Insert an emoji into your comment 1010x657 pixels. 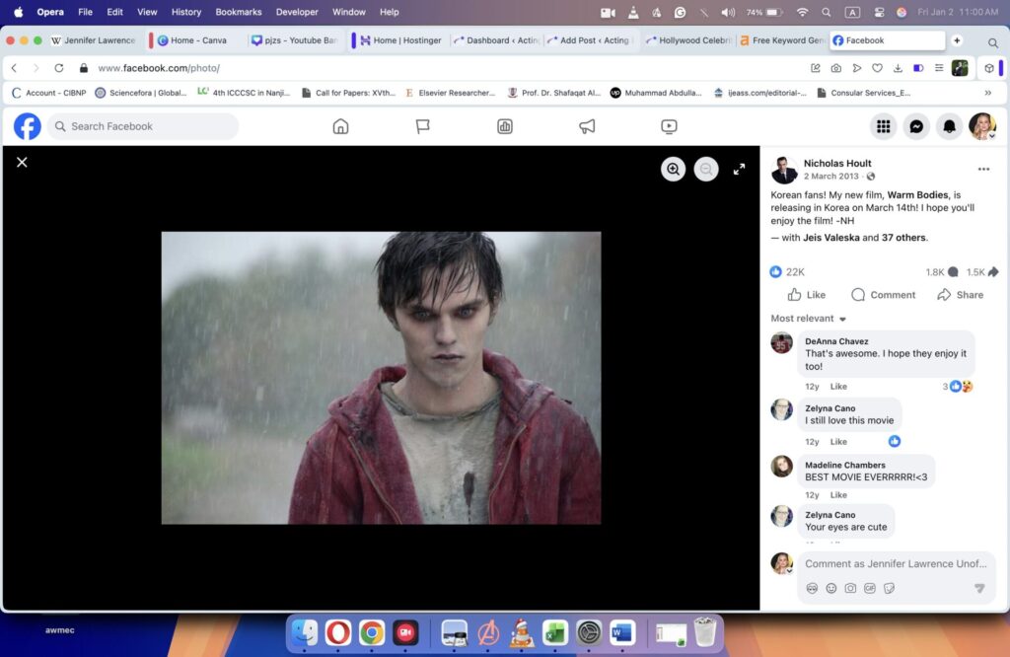click(x=831, y=588)
